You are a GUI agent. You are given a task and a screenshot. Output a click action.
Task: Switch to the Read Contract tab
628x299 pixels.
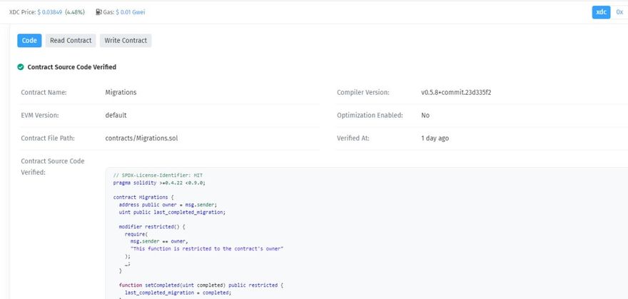(71, 41)
